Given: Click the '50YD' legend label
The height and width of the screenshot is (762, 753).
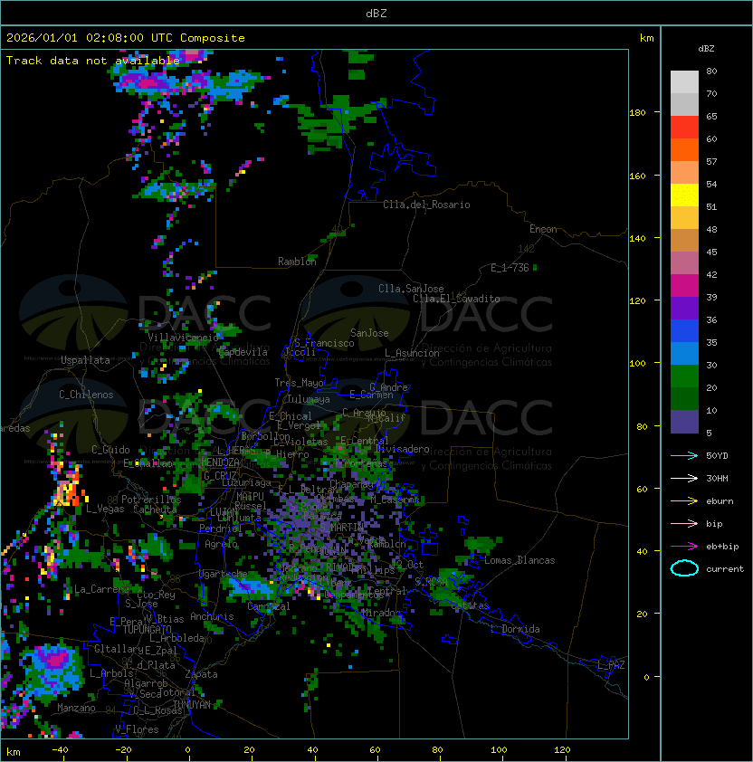Looking at the screenshot, I should click(x=717, y=456).
